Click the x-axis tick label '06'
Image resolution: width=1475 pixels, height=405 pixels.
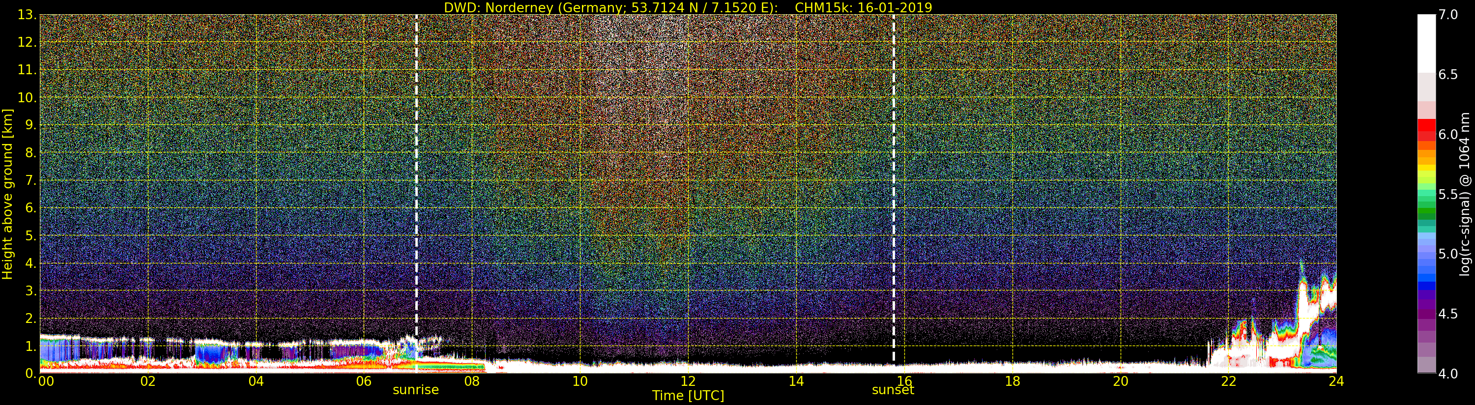[364, 381]
